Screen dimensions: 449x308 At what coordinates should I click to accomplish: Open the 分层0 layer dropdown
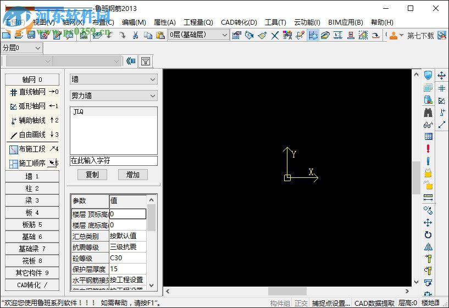click(22, 48)
